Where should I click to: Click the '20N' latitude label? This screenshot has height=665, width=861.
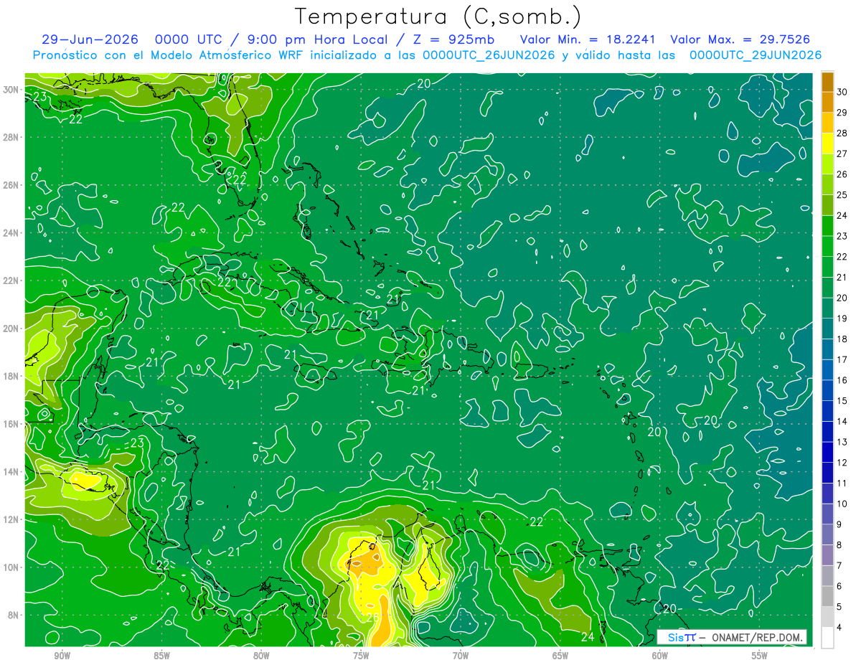[10, 329]
